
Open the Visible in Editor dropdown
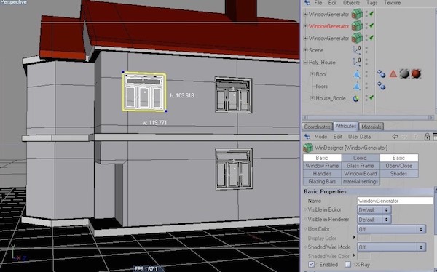tap(374, 210)
